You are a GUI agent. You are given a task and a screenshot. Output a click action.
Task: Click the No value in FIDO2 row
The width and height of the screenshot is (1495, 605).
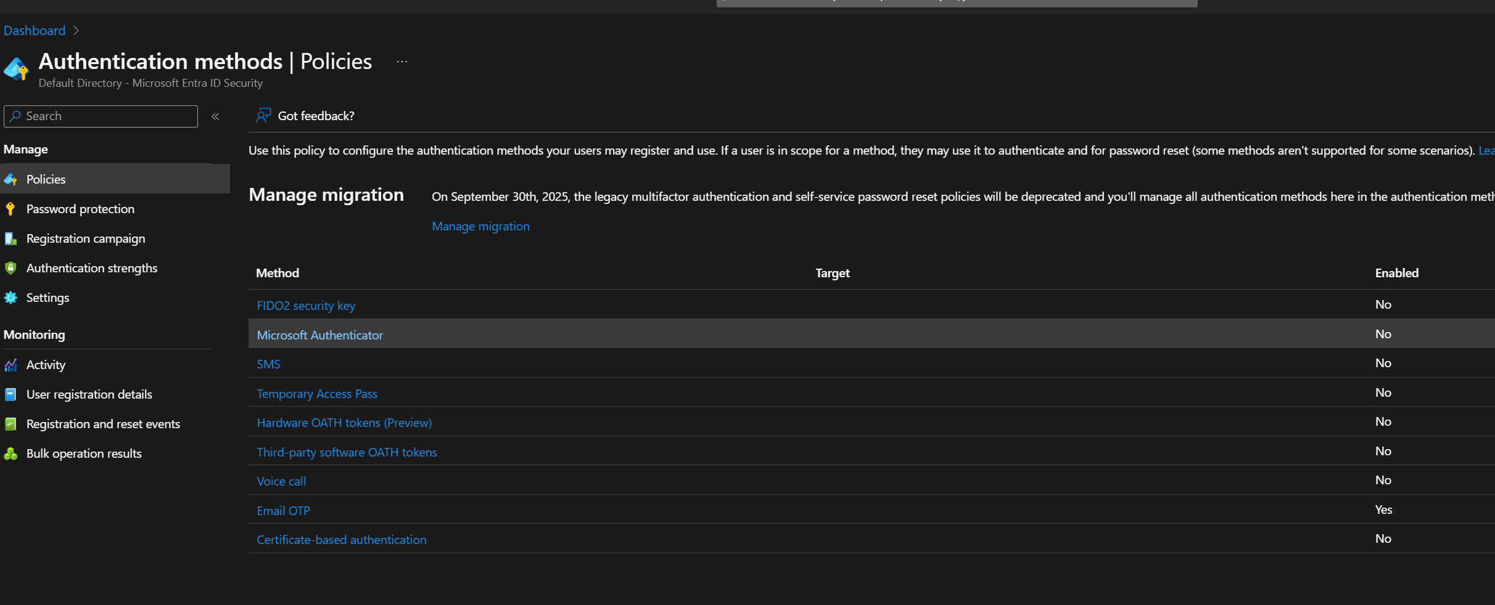(1383, 304)
